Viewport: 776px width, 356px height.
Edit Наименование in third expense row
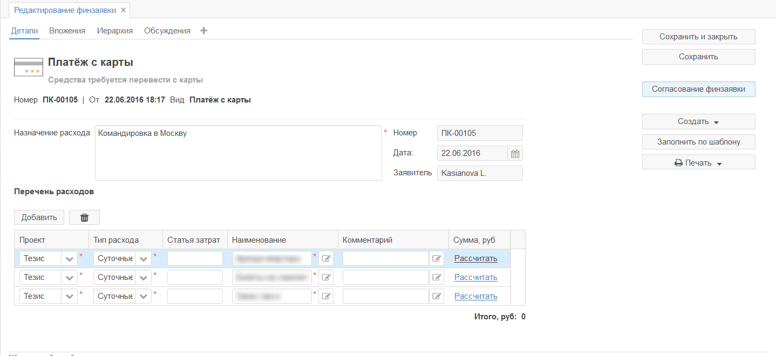326,296
